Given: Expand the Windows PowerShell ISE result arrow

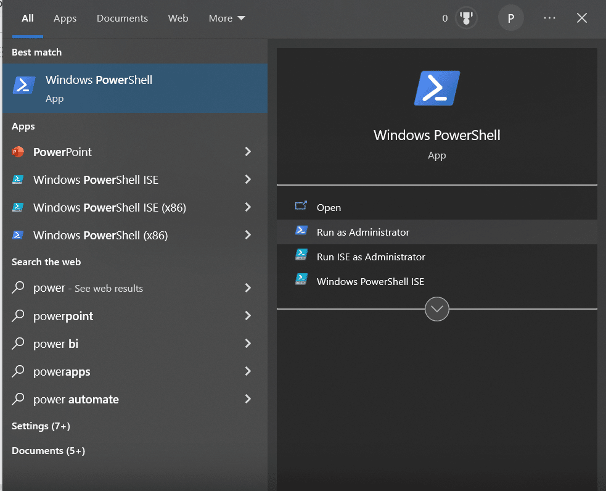Looking at the screenshot, I should point(248,179).
